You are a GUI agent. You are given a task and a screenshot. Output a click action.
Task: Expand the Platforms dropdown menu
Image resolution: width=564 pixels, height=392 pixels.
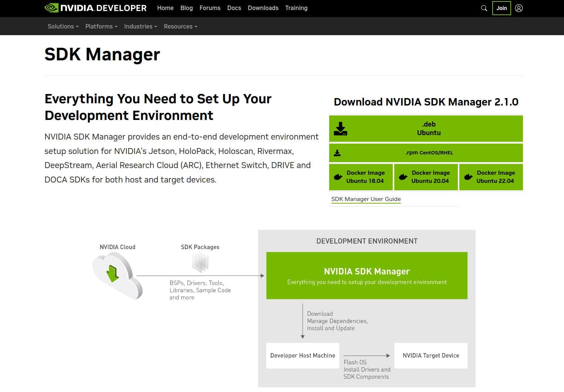pyautogui.click(x=101, y=26)
